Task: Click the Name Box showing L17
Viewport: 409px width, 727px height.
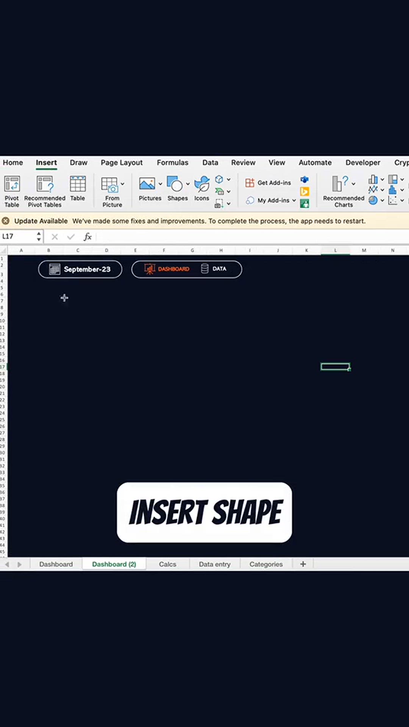Action: tap(18, 237)
